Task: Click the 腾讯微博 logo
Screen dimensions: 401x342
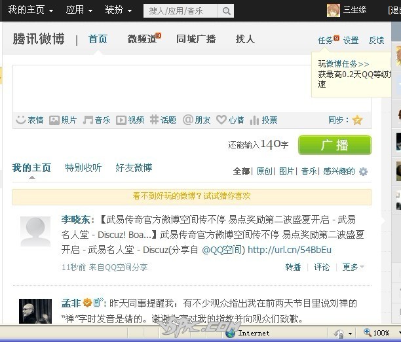Action: 39,39
